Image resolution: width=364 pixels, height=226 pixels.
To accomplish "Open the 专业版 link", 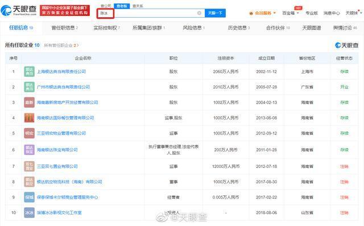I will (x=312, y=13).
